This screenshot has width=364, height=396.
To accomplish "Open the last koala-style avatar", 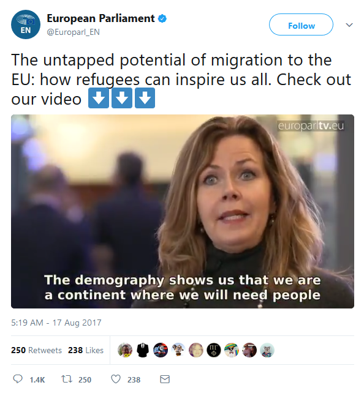I will (x=267, y=350).
